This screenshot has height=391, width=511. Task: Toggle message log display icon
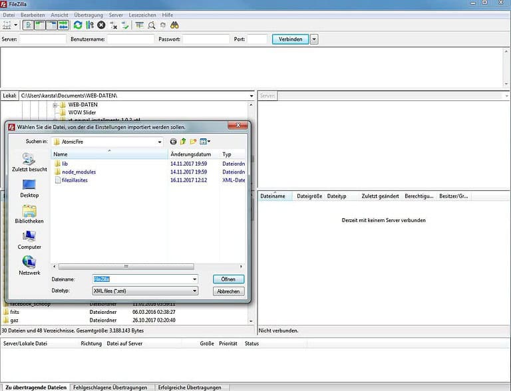click(29, 25)
